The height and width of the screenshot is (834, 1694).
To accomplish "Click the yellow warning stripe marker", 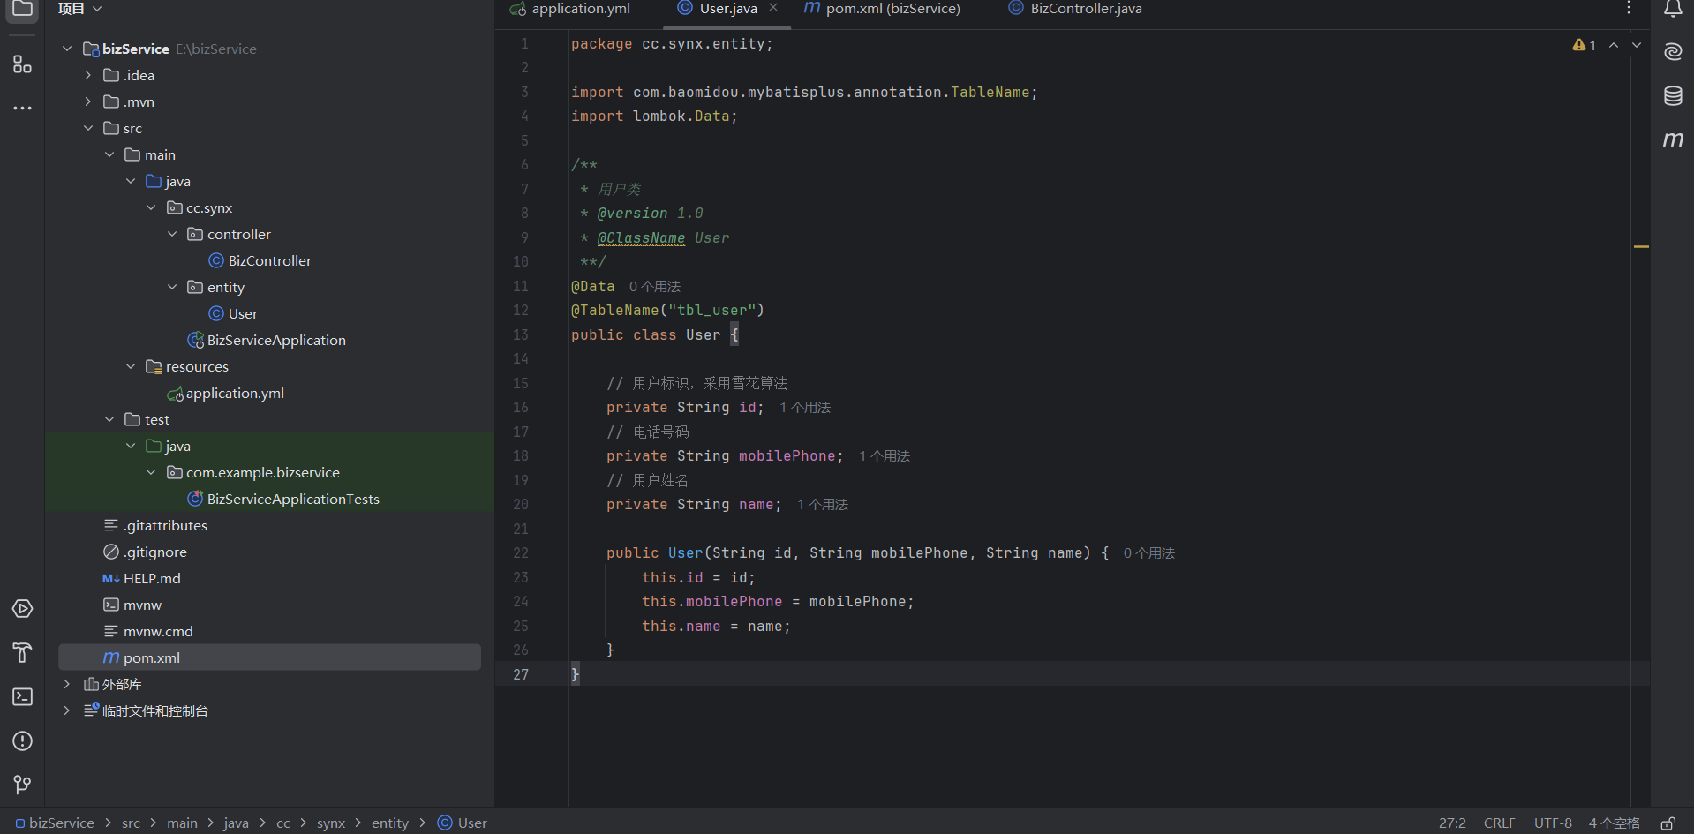I will click(1641, 247).
